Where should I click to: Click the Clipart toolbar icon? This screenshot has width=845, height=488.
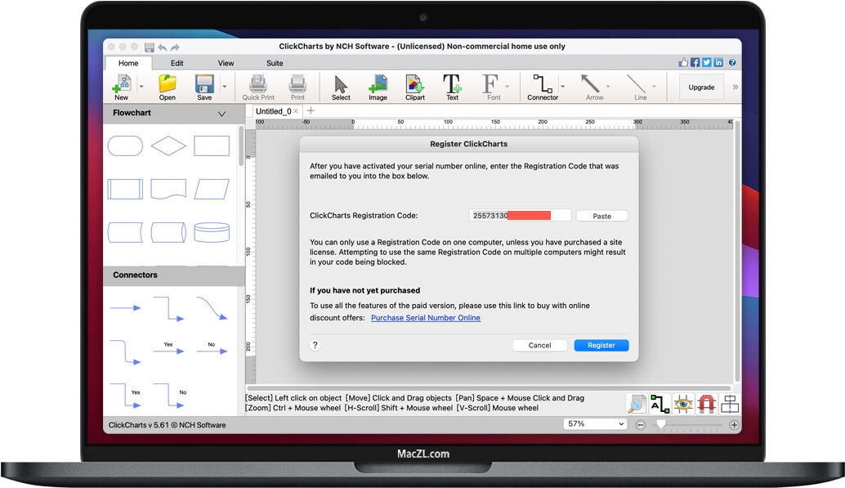(x=415, y=84)
